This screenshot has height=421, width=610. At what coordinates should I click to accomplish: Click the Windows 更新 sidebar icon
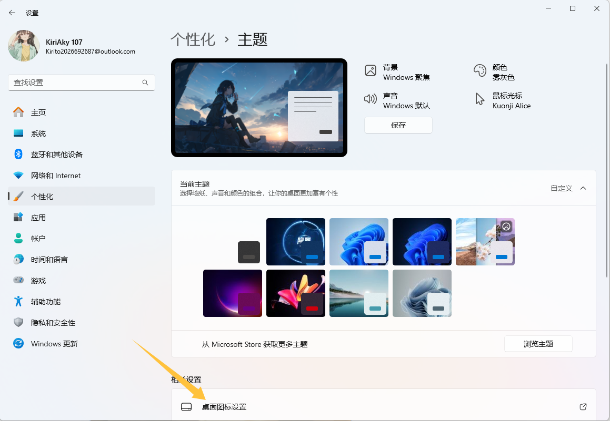point(18,343)
